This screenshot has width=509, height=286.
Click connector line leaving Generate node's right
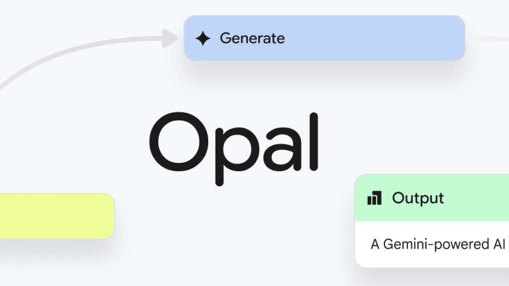(487, 39)
